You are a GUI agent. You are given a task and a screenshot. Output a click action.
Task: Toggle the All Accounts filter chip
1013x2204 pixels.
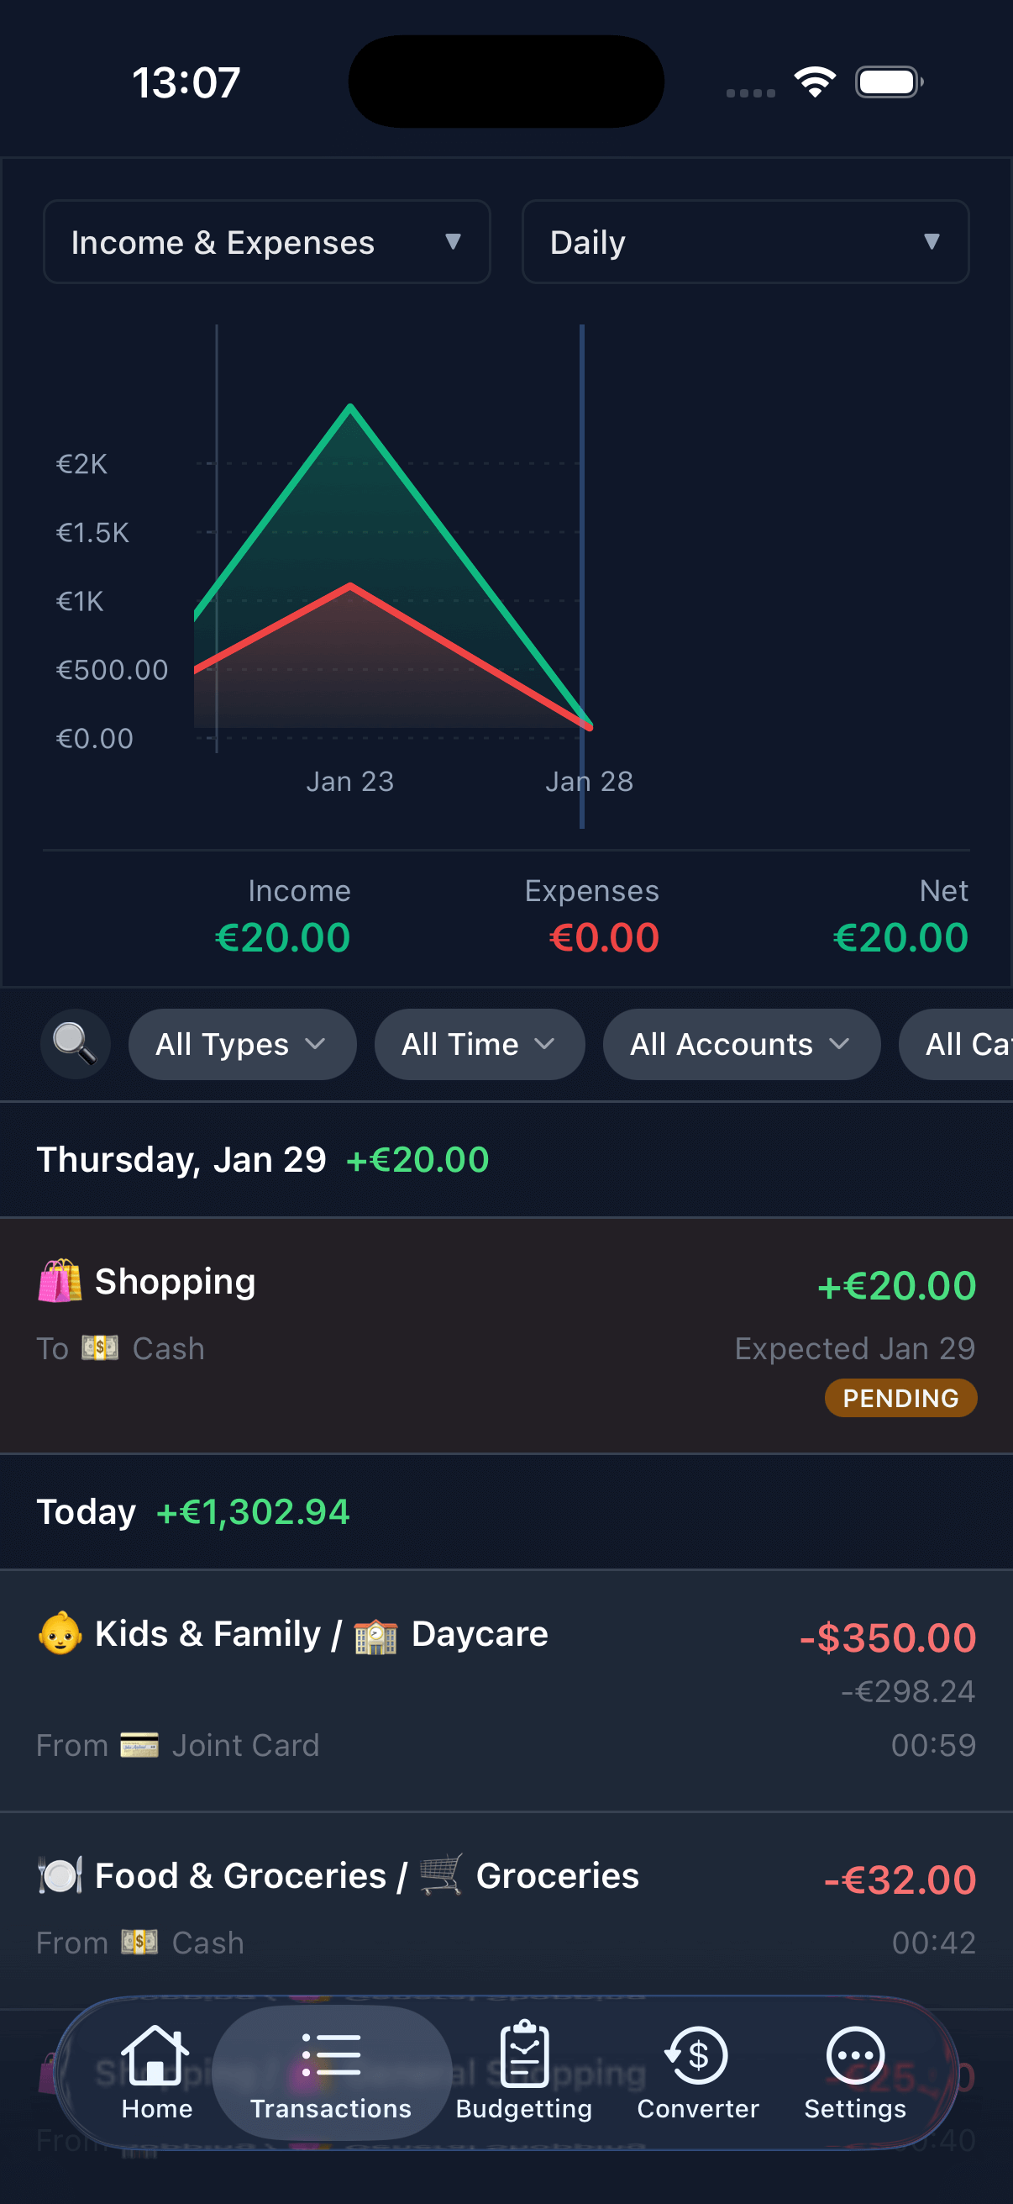click(x=740, y=1044)
